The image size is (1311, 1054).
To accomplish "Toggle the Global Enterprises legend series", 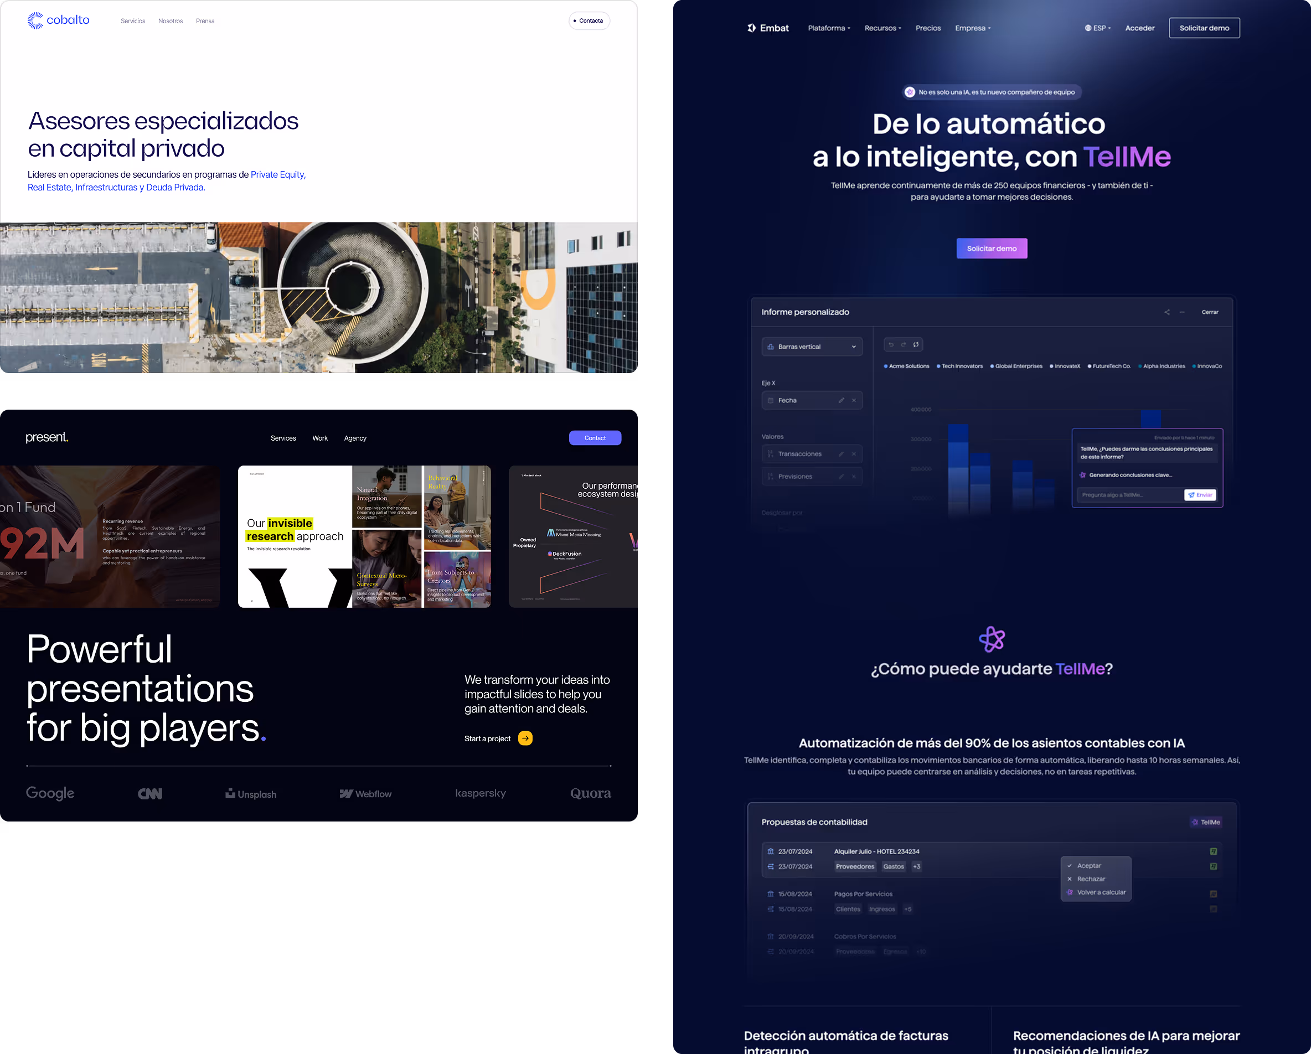I will click(x=1016, y=366).
